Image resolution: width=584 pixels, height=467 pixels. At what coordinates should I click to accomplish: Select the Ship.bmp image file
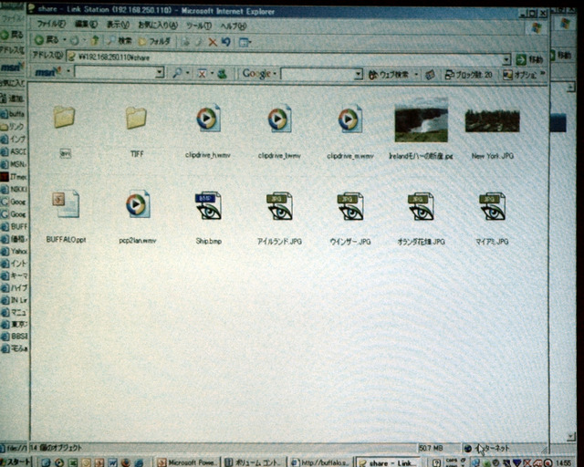(209, 206)
